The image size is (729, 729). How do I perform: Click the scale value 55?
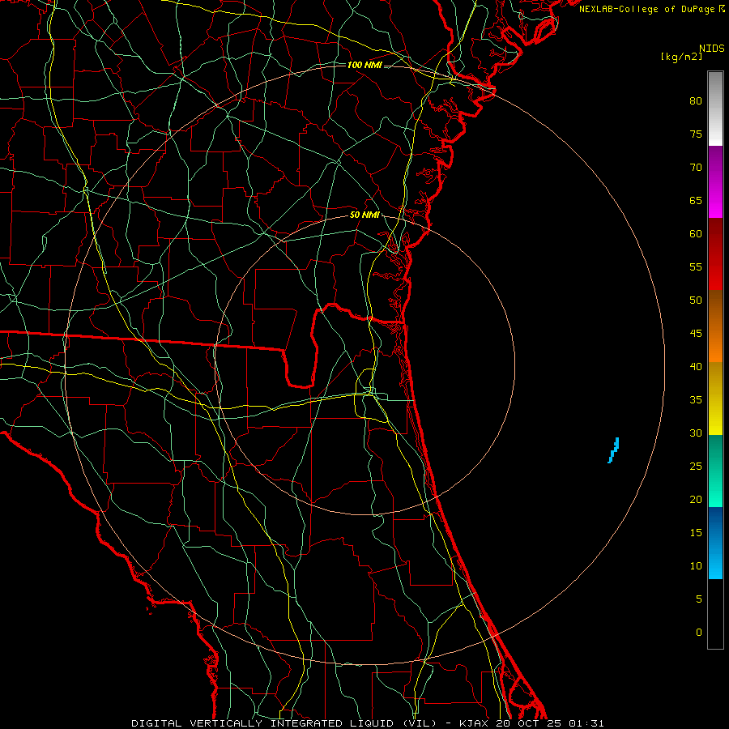696,266
